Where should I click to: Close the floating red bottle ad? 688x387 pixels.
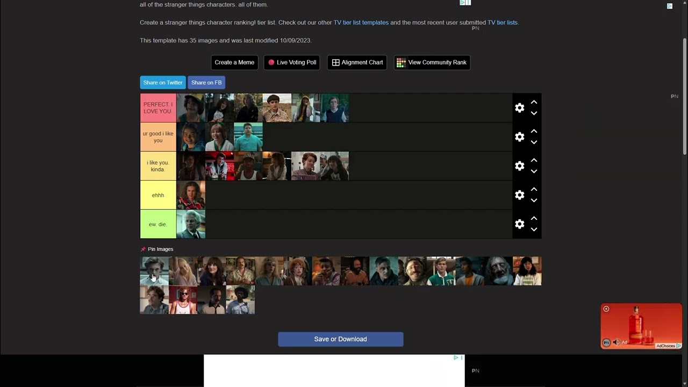(606, 309)
